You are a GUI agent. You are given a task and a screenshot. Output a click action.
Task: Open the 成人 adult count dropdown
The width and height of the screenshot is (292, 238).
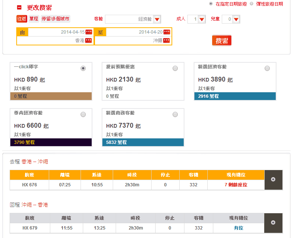click(x=201, y=19)
